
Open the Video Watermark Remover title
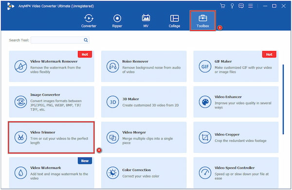(54, 61)
